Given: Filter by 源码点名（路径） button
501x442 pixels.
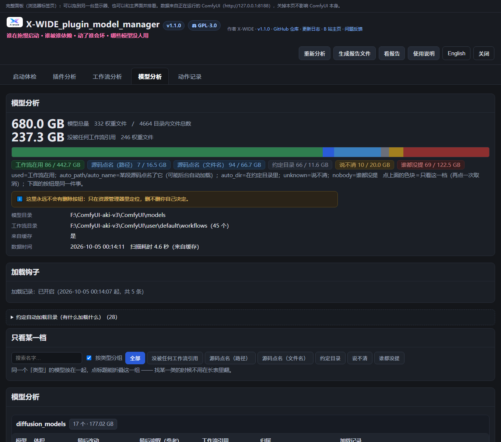Looking at the screenshot, I should (230, 358).
